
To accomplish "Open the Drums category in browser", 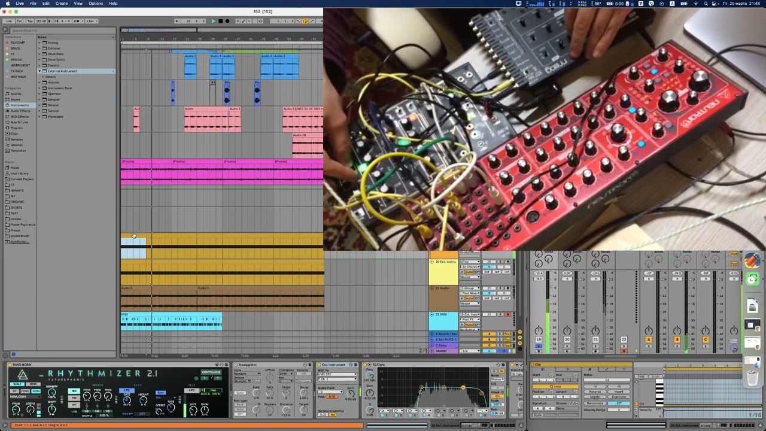I will tap(15, 99).
